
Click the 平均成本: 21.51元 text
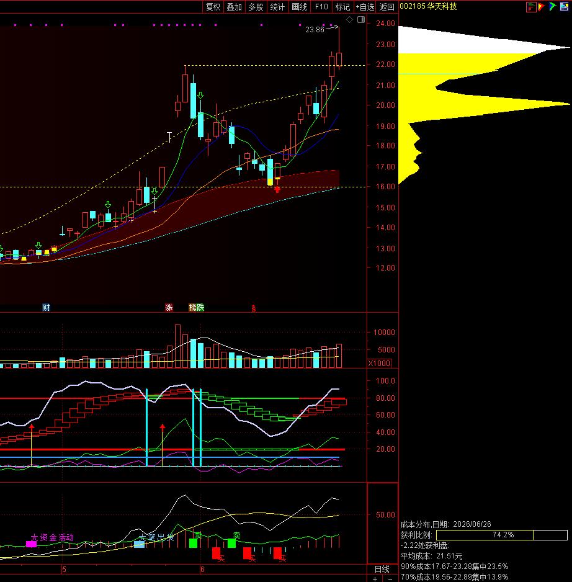(431, 556)
